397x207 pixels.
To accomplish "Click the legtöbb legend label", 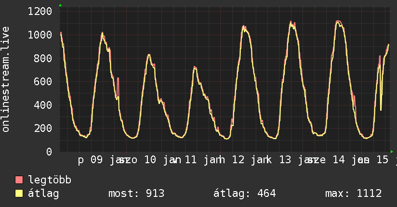I will point(50,181).
